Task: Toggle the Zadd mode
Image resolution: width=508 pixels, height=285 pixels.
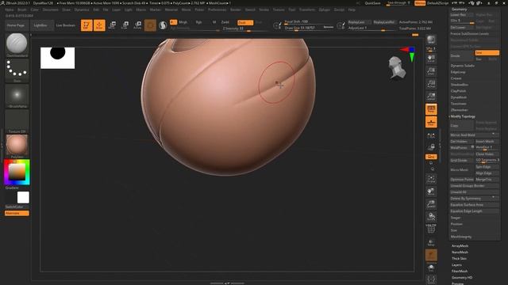Action: pos(225,22)
